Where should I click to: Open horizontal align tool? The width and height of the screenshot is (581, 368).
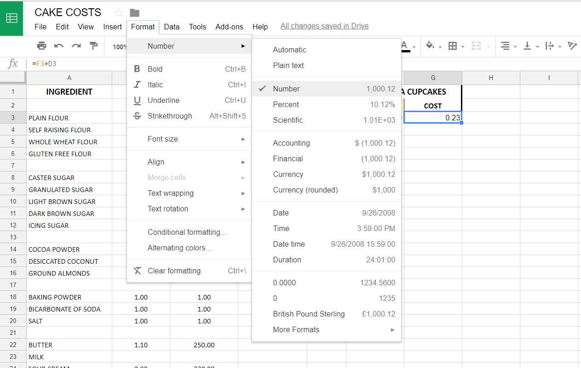505,46
